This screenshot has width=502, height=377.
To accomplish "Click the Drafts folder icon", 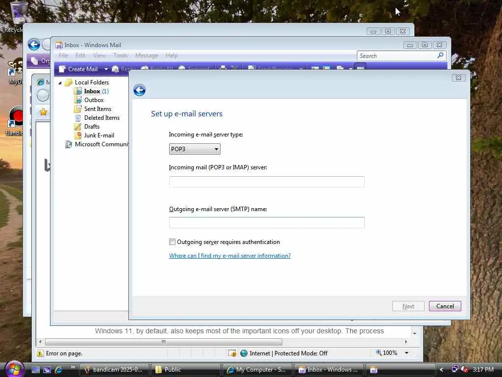I will tap(78, 127).
